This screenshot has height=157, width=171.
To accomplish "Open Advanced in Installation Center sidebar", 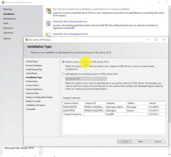I will tap(8, 33).
